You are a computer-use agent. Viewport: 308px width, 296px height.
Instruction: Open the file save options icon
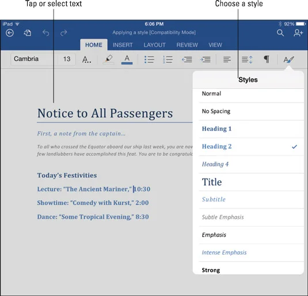coord(28,33)
